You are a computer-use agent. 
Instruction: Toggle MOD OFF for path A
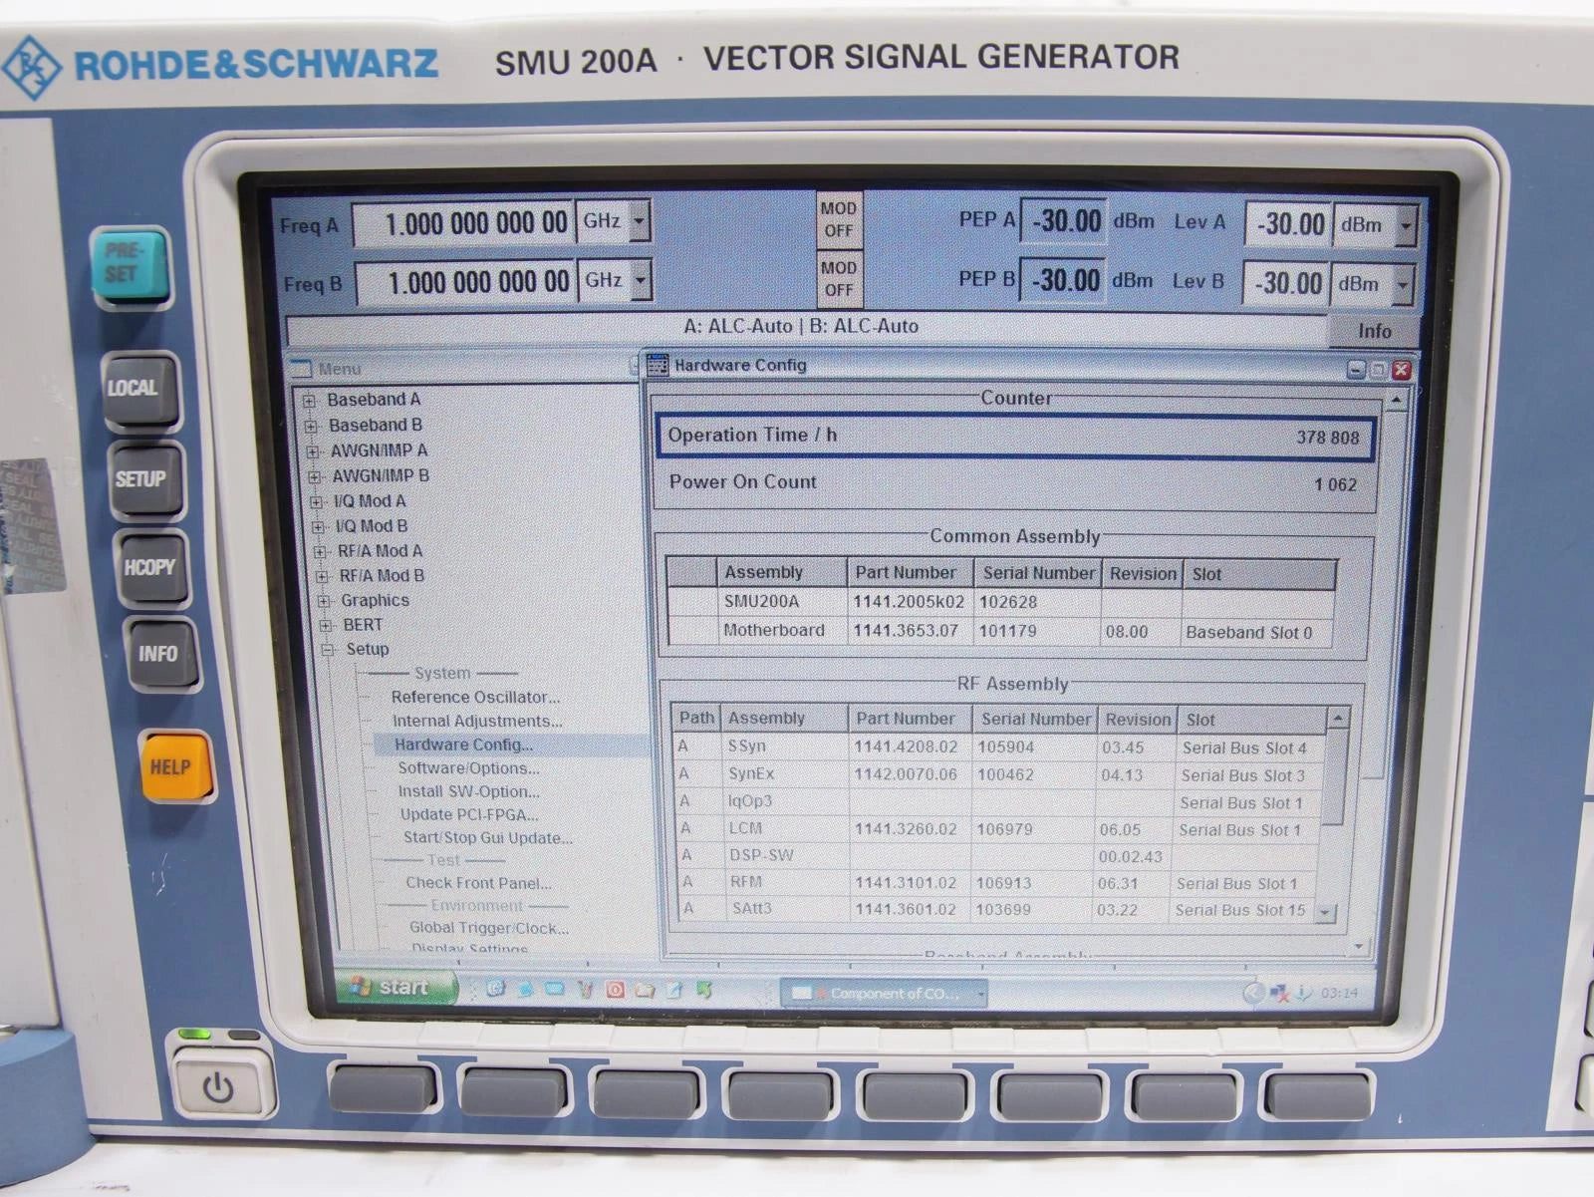[x=838, y=219]
